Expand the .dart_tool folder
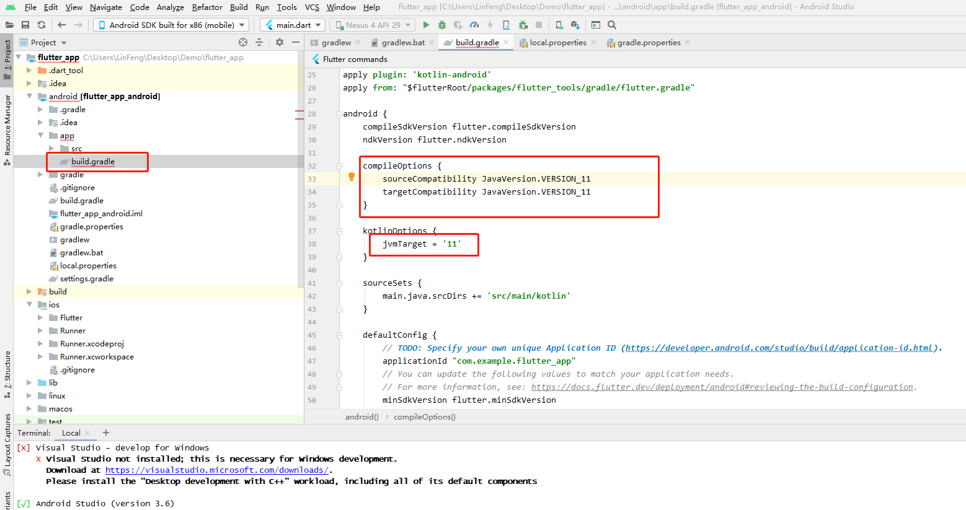Viewport: 966px width, 510px height. pyautogui.click(x=29, y=70)
